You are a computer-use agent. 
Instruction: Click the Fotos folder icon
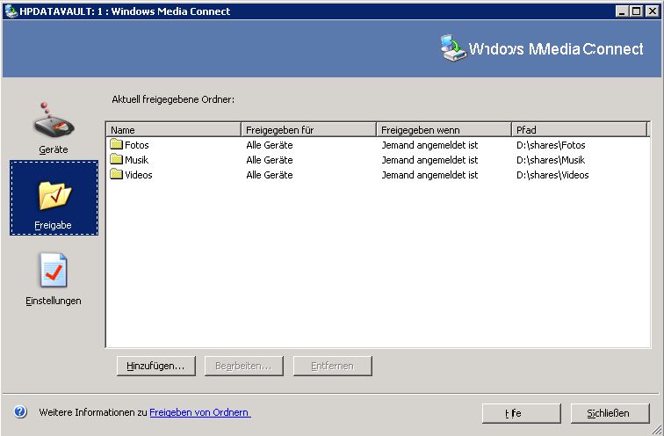[116, 144]
